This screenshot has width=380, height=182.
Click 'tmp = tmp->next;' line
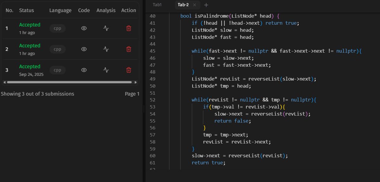(x=226, y=135)
